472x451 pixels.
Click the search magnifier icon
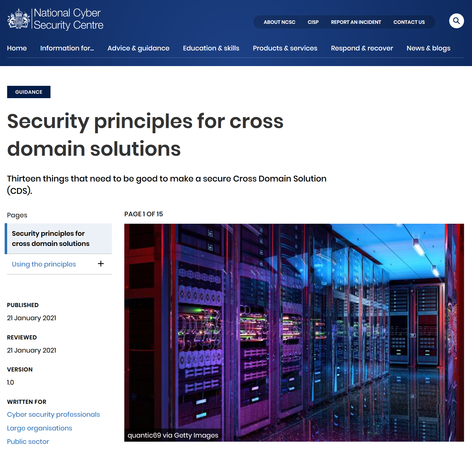456,21
